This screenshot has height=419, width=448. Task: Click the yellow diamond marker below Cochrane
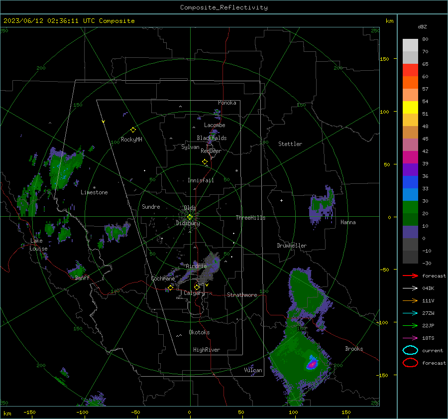point(170,287)
